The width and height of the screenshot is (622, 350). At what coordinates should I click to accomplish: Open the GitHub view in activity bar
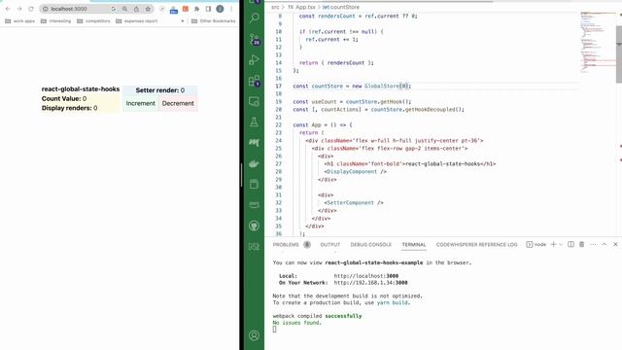[x=255, y=226]
